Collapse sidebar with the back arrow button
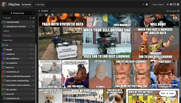Image resolution: width=181 pixels, height=103 pixels. (40, 15)
